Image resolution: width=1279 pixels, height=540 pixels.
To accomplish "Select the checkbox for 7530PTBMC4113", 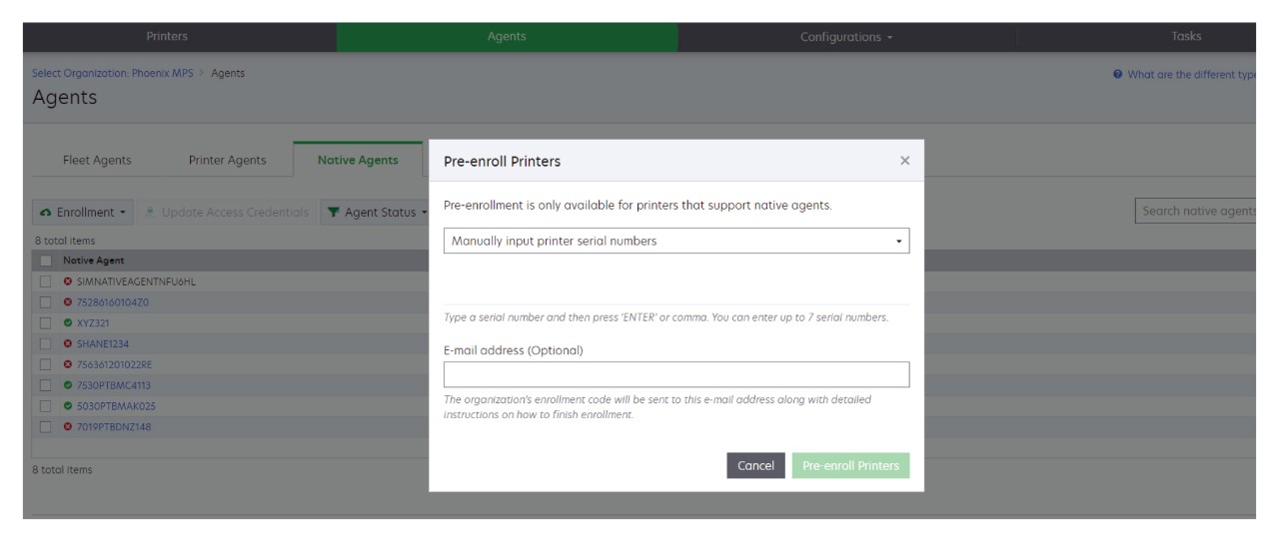I will click(46, 385).
